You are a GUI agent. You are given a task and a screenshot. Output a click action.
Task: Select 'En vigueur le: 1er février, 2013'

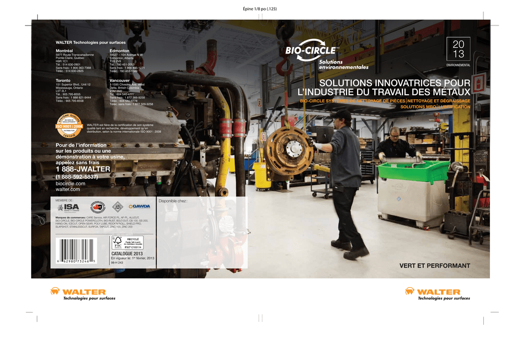pyautogui.click(x=133, y=258)
